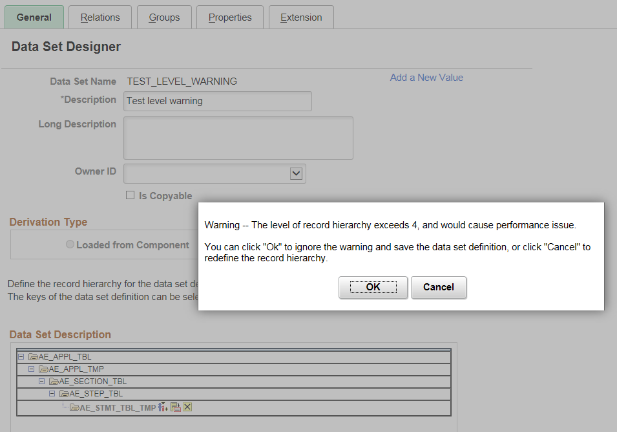This screenshot has width=617, height=432.
Task: Click the AE_STMT_TBL_TMP folder icon
Action: click(x=74, y=408)
